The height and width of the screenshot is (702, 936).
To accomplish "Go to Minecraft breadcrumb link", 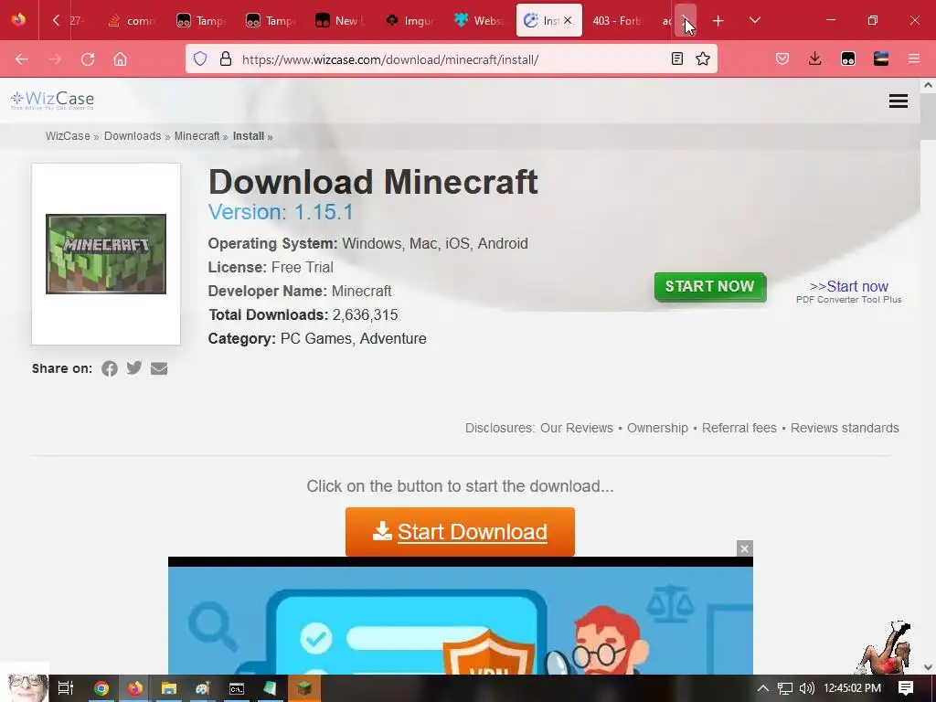I will [x=197, y=136].
